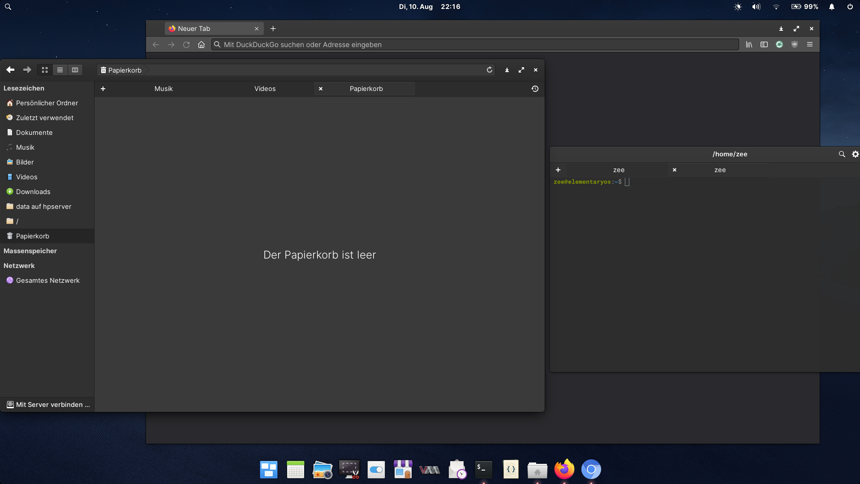Select the Neuer Tab in Firefox
The height and width of the screenshot is (484, 860).
pyautogui.click(x=214, y=29)
